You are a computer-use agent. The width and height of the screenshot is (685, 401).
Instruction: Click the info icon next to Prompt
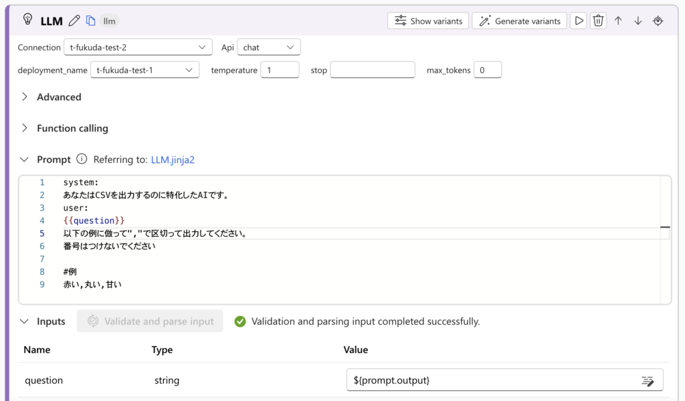[82, 159]
